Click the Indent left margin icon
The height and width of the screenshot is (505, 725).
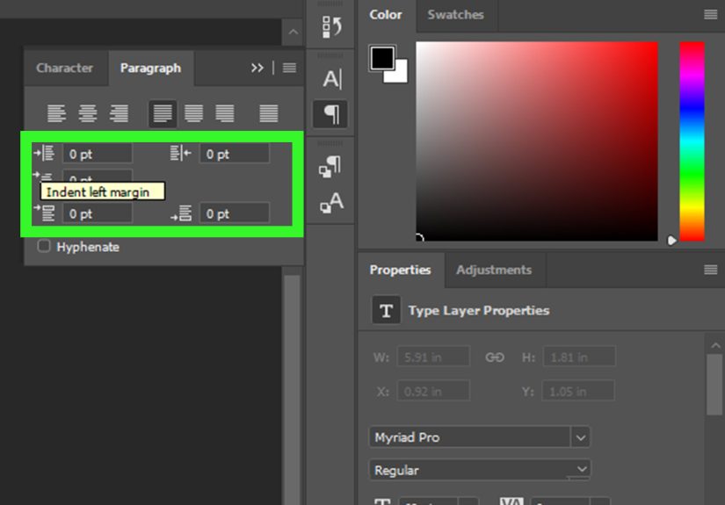pyautogui.click(x=45, y=153)
